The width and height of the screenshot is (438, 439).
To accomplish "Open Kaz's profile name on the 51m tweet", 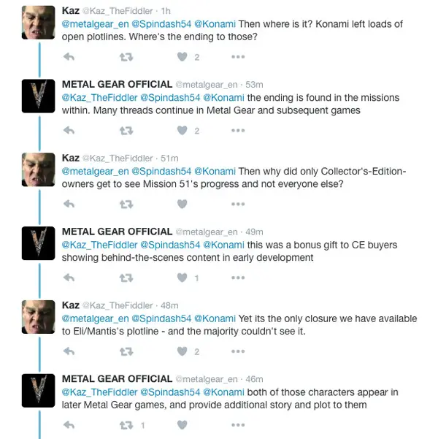I will click(71, 158).
